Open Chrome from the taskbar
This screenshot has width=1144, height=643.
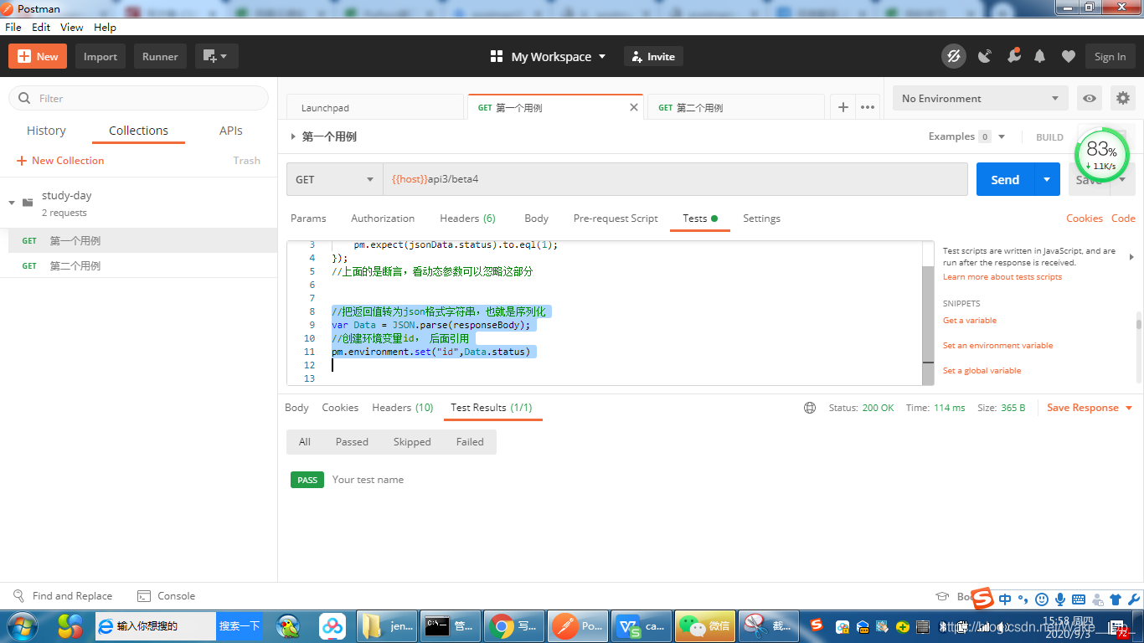click(x=513, y=625)
